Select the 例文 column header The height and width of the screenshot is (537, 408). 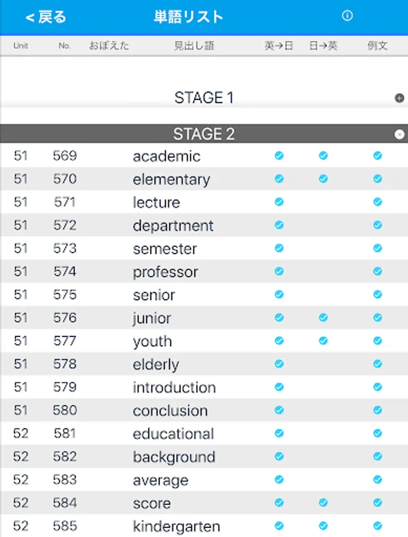[x=378, y=46]
